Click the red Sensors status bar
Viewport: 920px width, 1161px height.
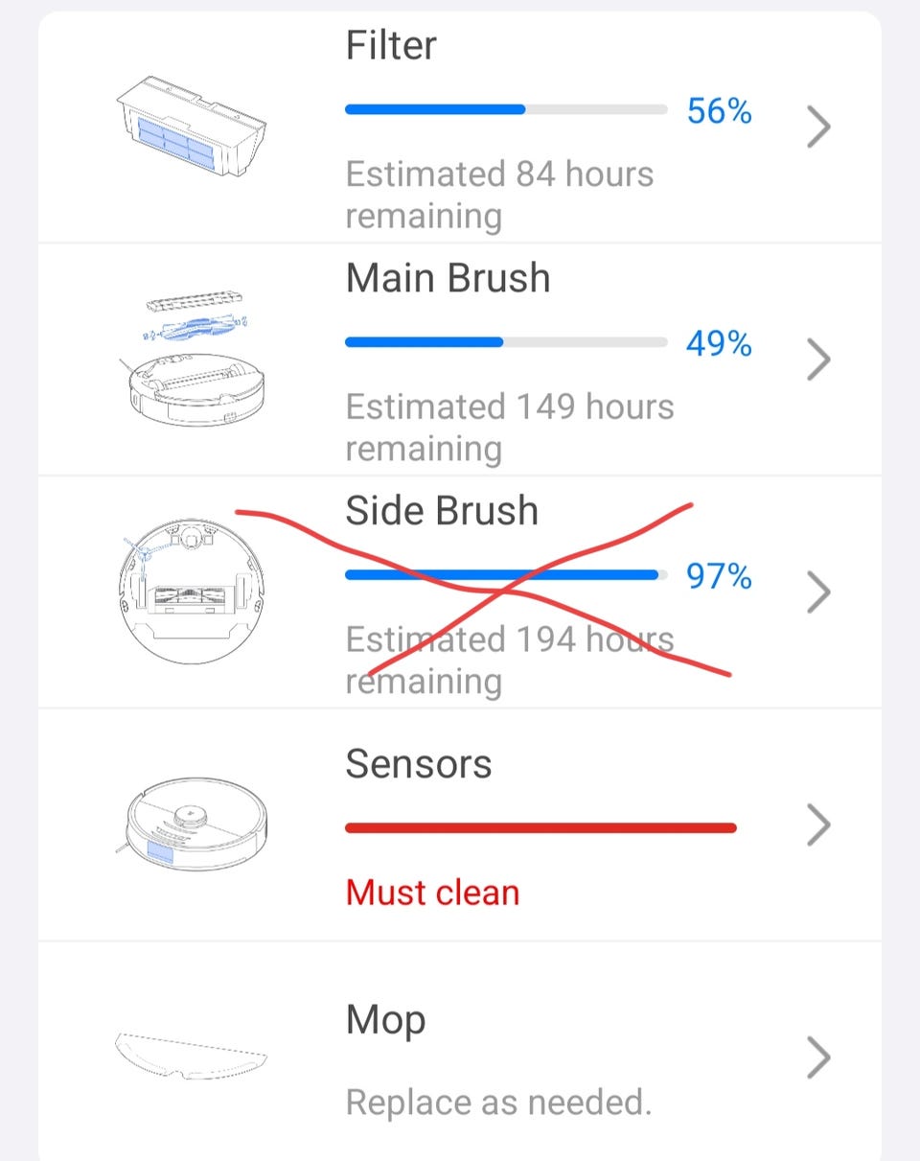[x=540, y=827]
